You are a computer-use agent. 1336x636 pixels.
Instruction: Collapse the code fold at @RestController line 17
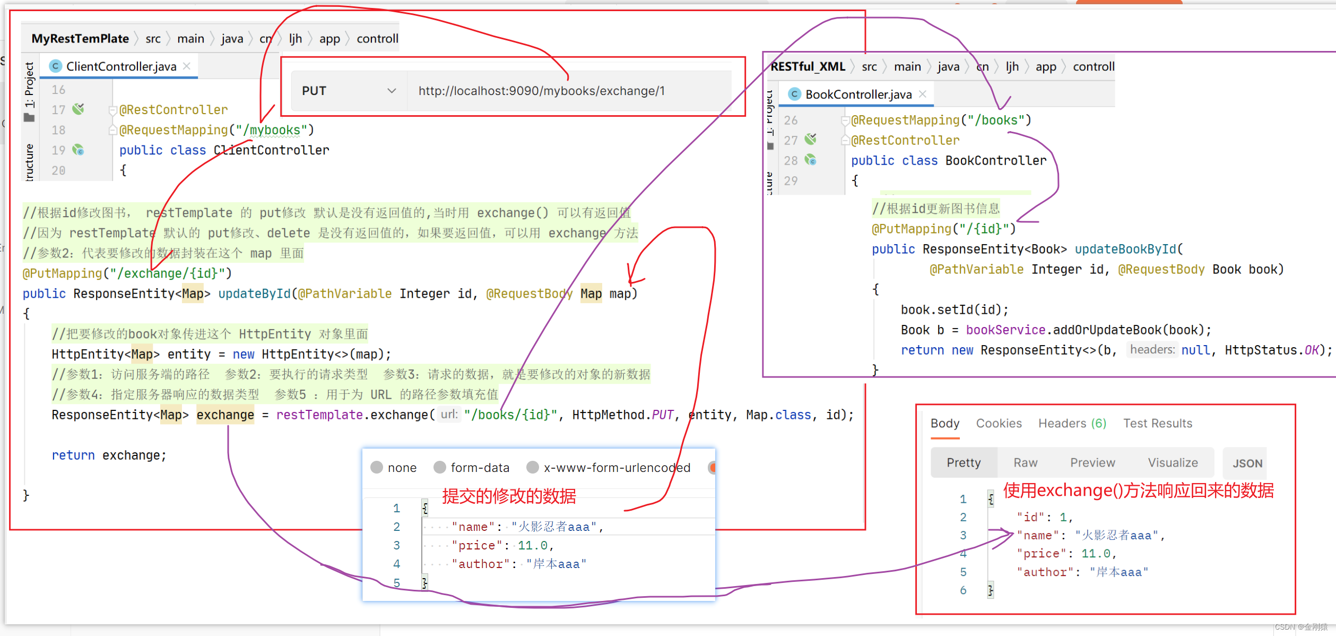click(x=112, y=110)
